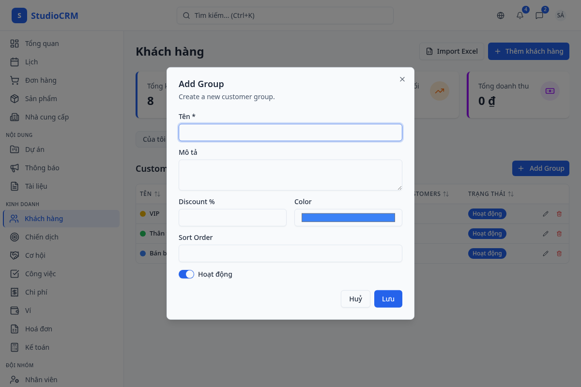The width and height of the screenshot is (581, 387).
Task: Click the orange trend chart icon
Action: tap(440, 91)
